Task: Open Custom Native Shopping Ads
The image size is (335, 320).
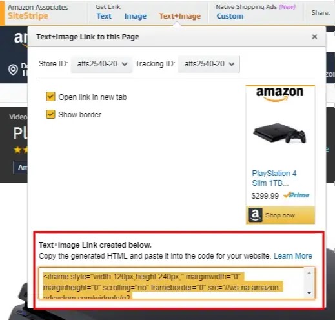Action: 230,16
